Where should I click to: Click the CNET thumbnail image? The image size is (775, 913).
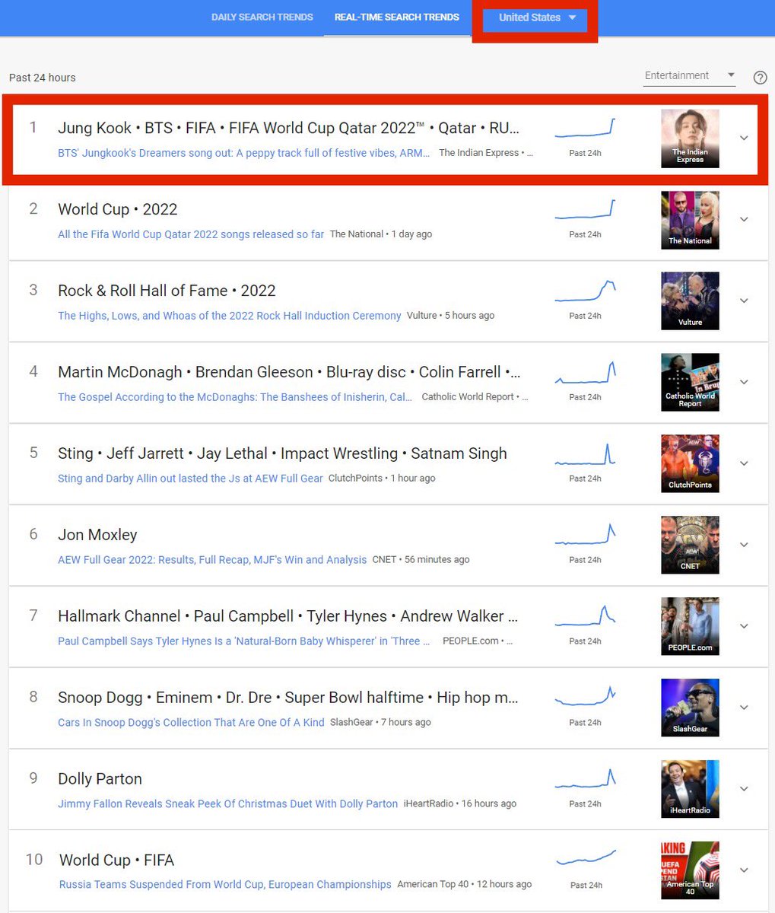tap(690, 545)
